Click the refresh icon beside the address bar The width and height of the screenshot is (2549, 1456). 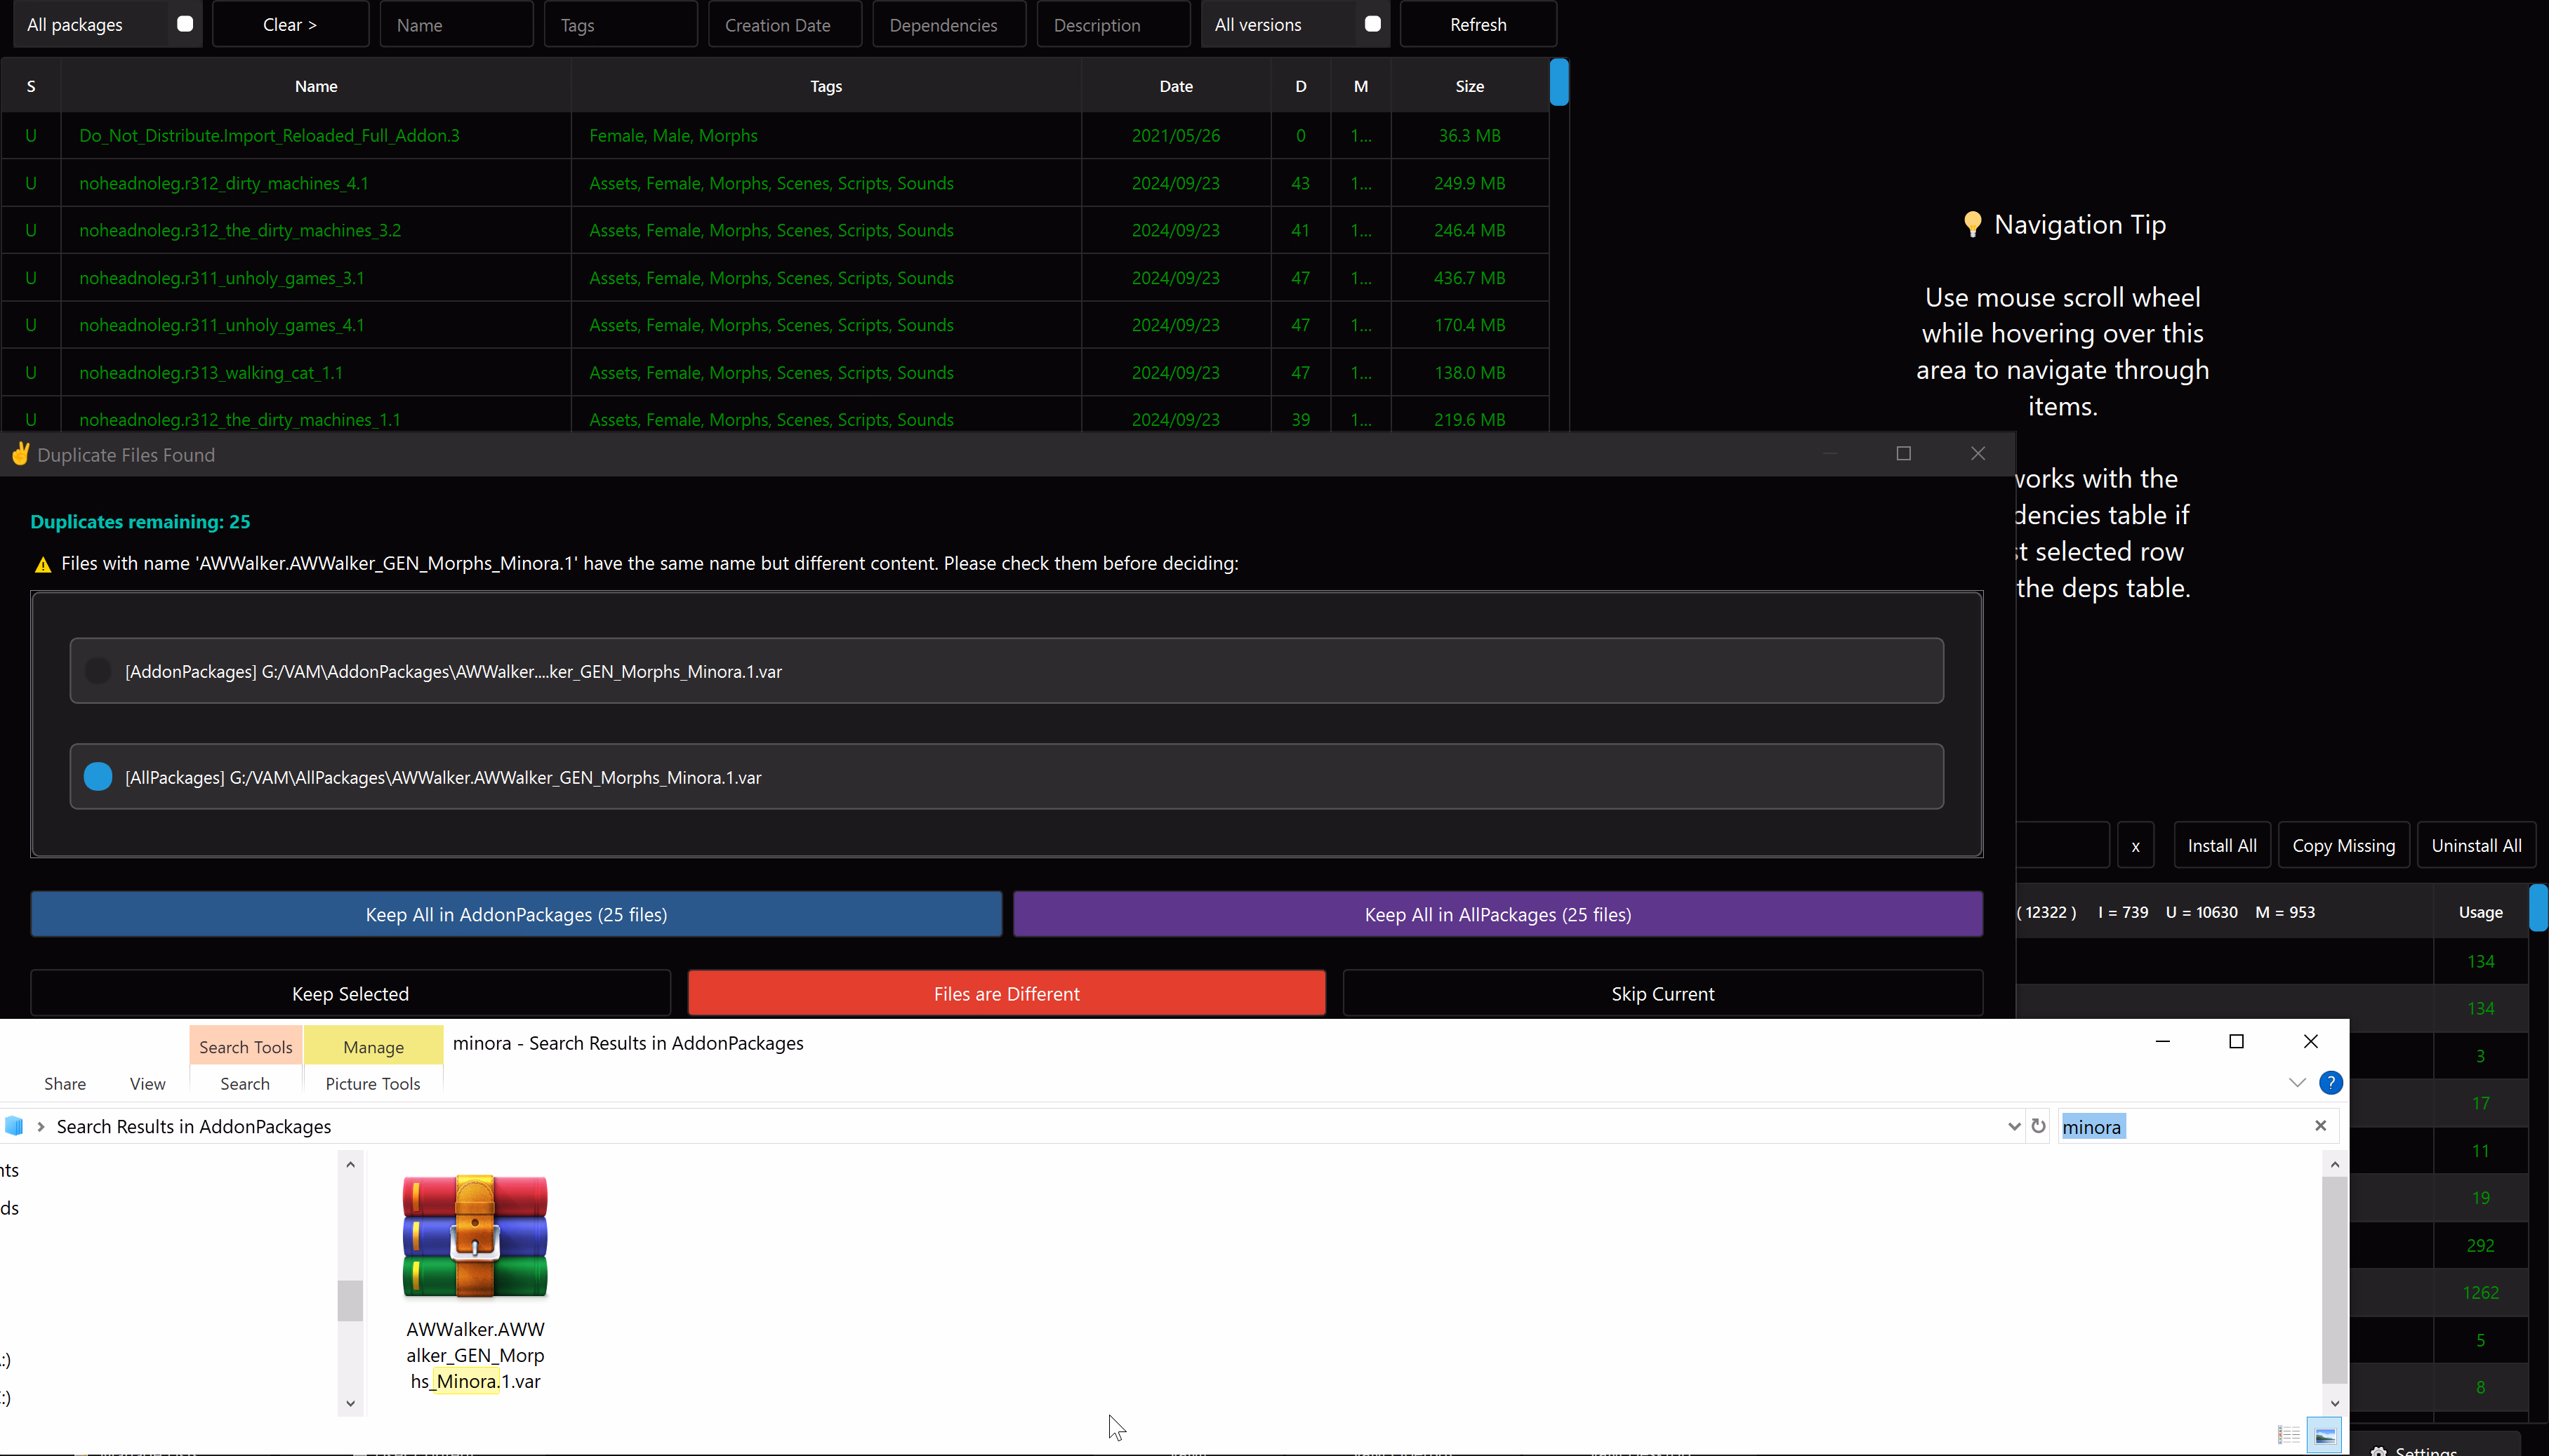coord(2038,1126)
